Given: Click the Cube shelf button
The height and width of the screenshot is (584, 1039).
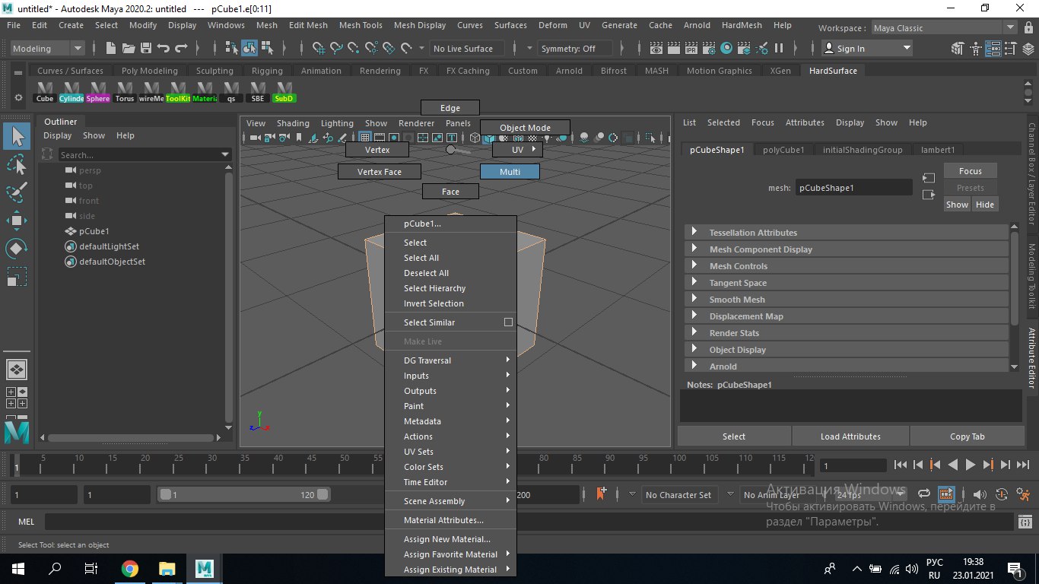Looking at the screenshot, I should [x=45, y=92].
